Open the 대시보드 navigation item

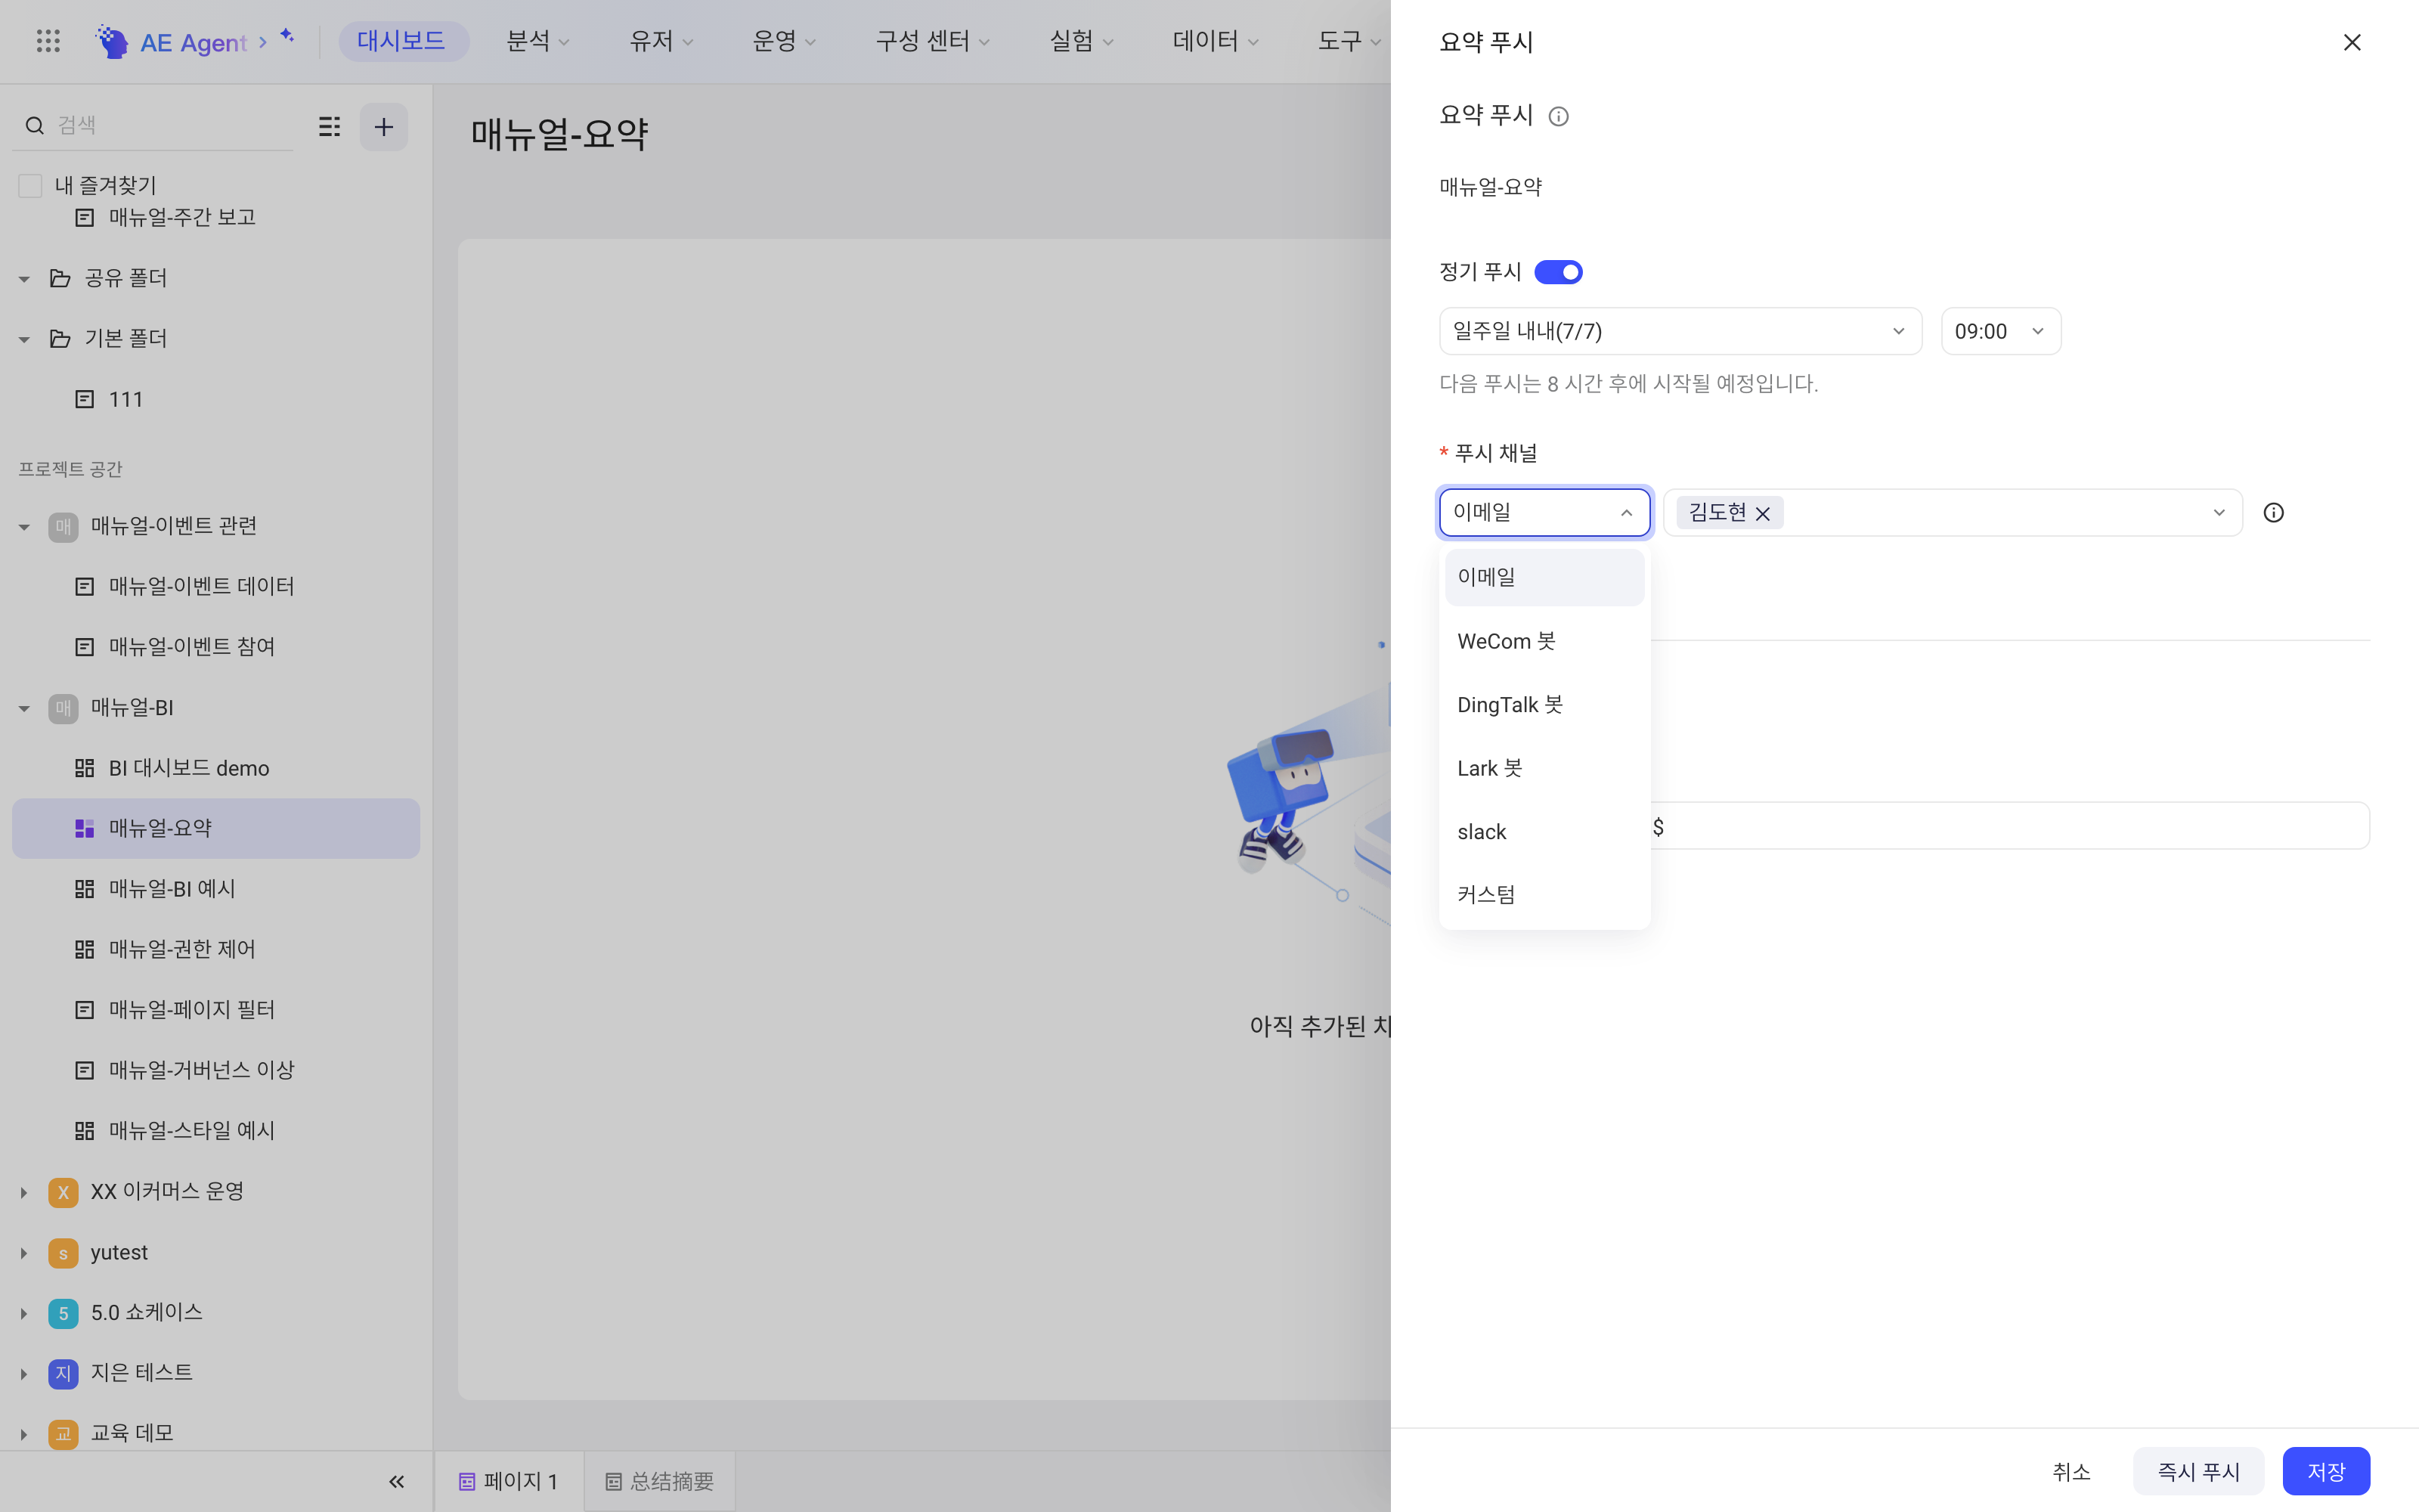pyautogui.click(x=402, y=41)
